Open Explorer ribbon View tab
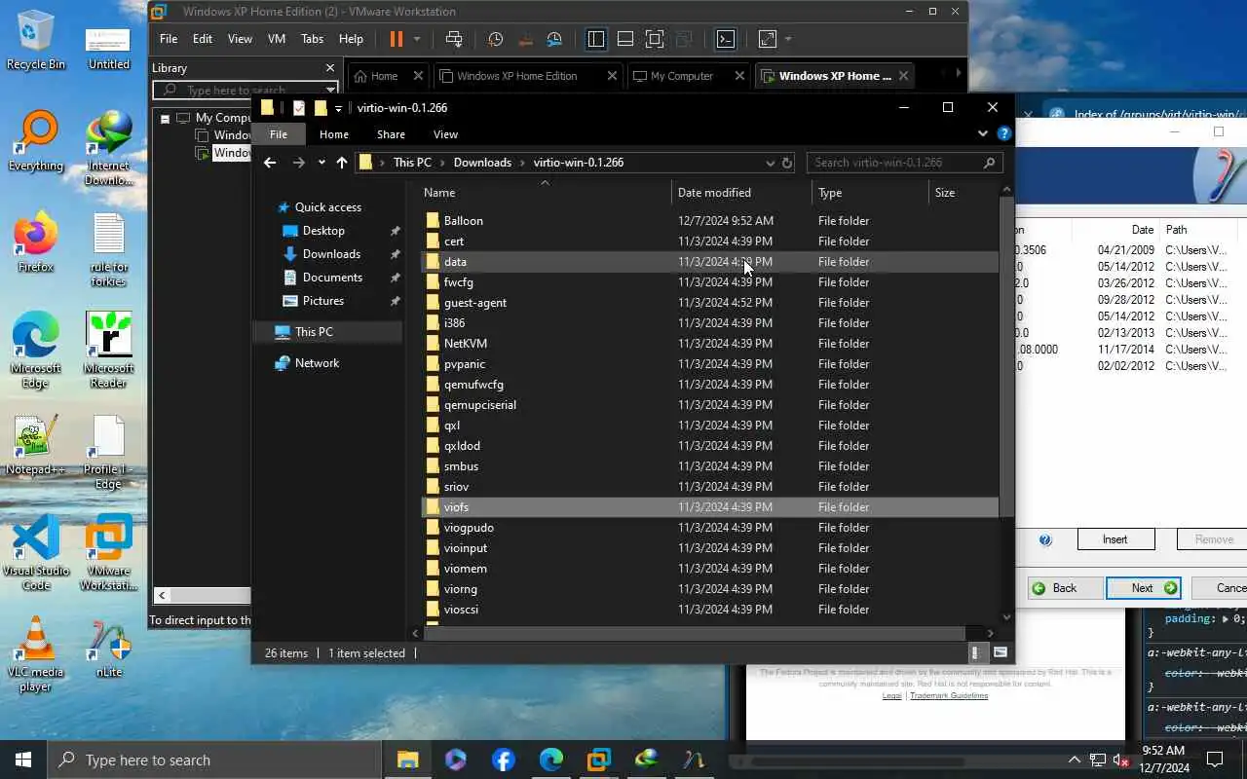The image size is (1247, 779). [x=445, y=134]
